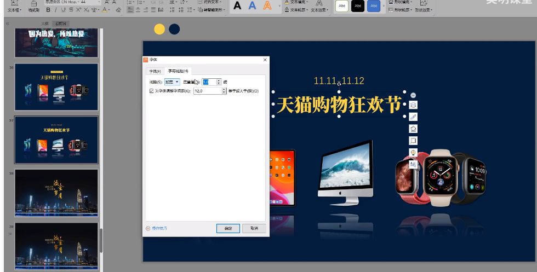Align text left
Image resolution: width=537 pixels, height=272 pixels.
click(130, 10)
